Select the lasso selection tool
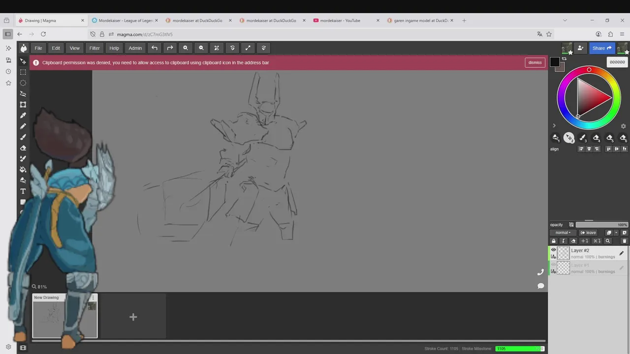 coord(23,93)
